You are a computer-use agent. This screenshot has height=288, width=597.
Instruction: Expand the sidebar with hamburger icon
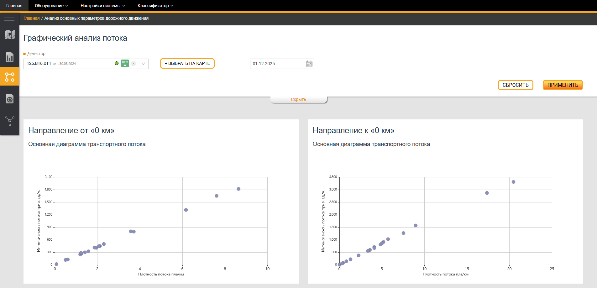tap(9, 19)
